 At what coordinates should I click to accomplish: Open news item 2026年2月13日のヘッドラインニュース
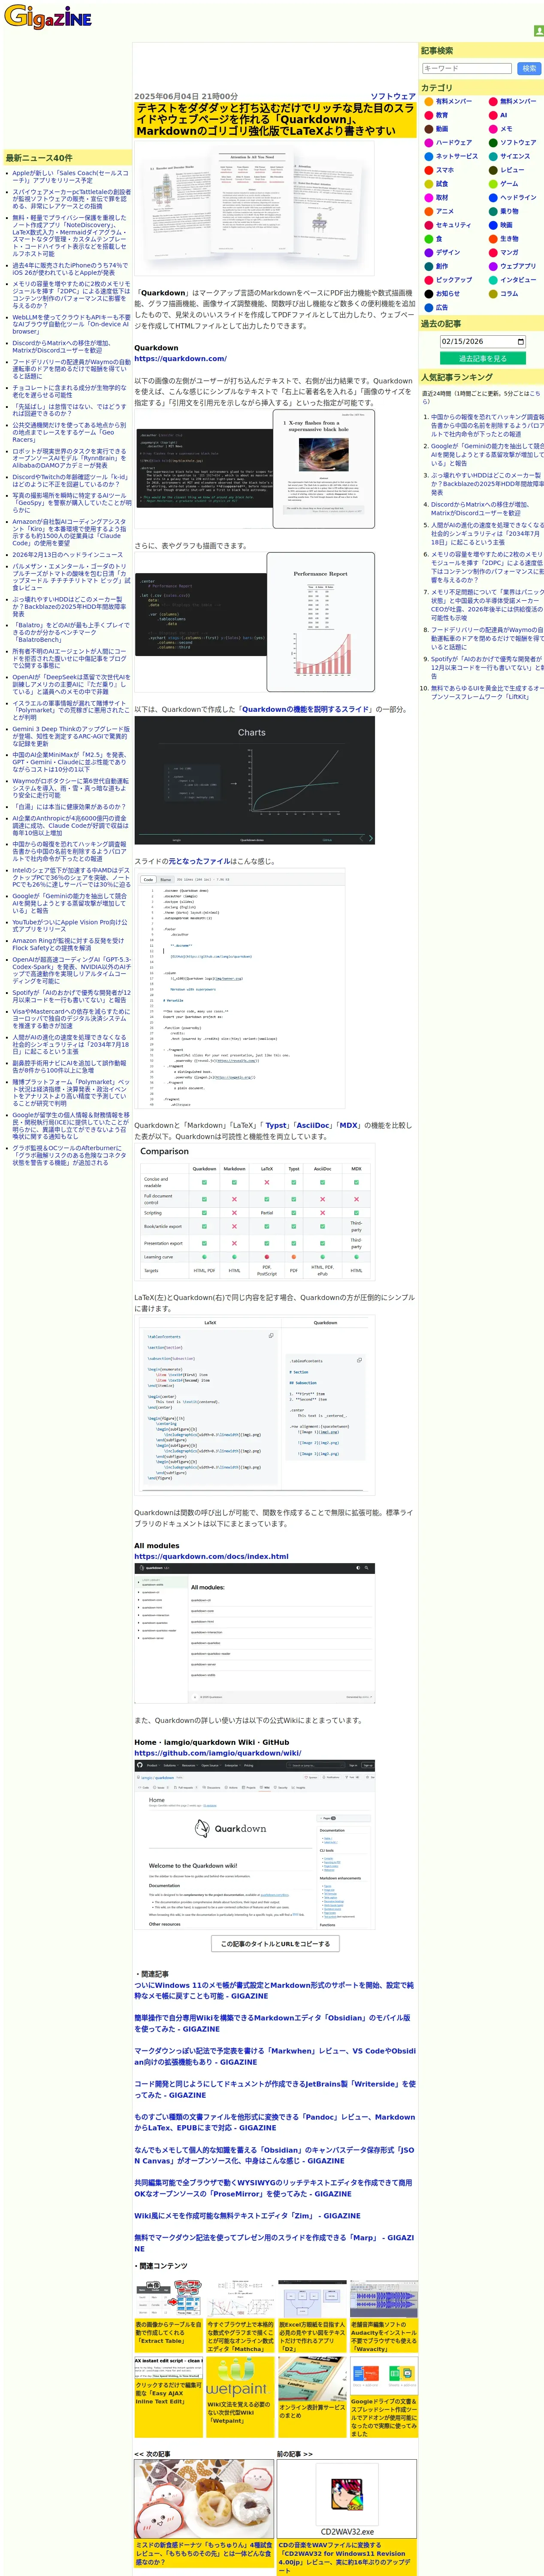point(67,555)
